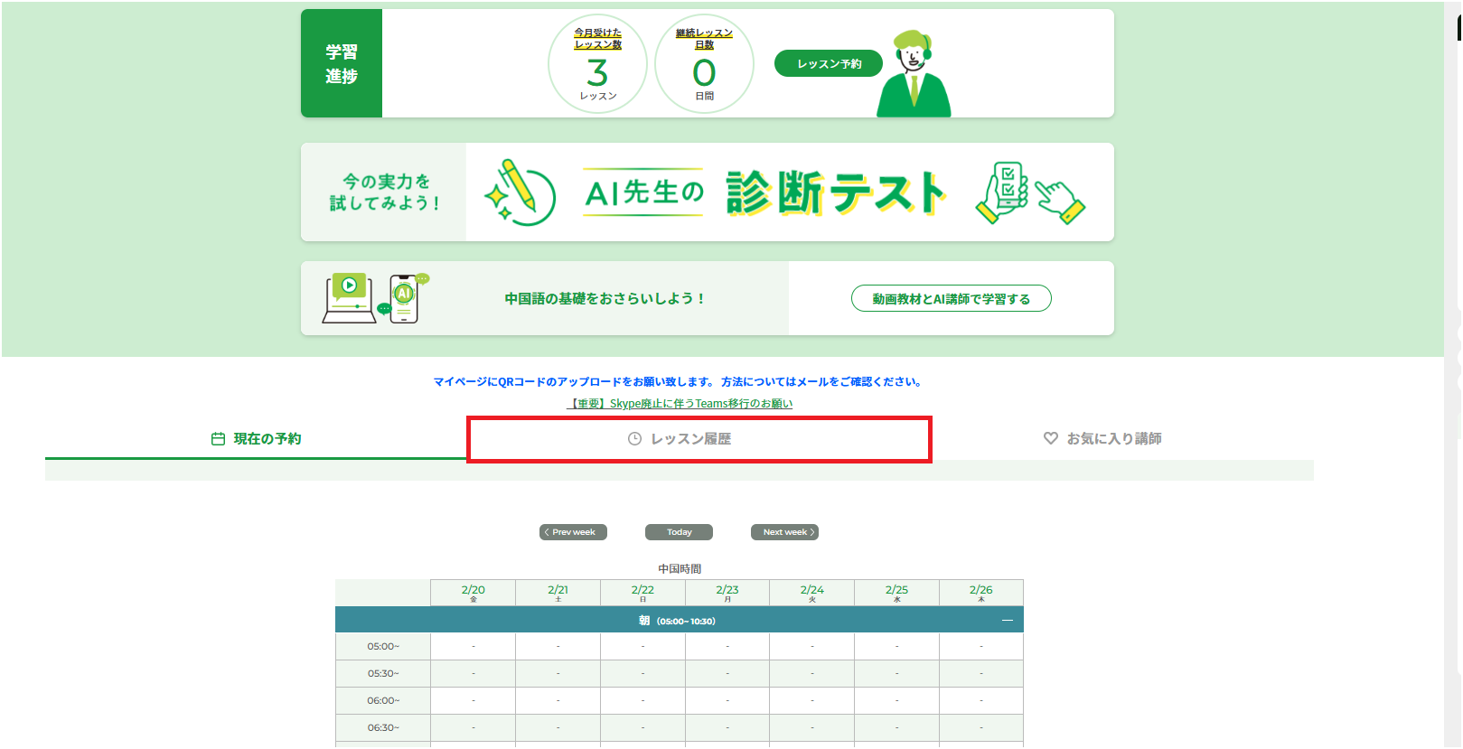The width and height of the screenshot is (1463, 749).
Task: Jump to Today in schedule
Action: [679, 532]
